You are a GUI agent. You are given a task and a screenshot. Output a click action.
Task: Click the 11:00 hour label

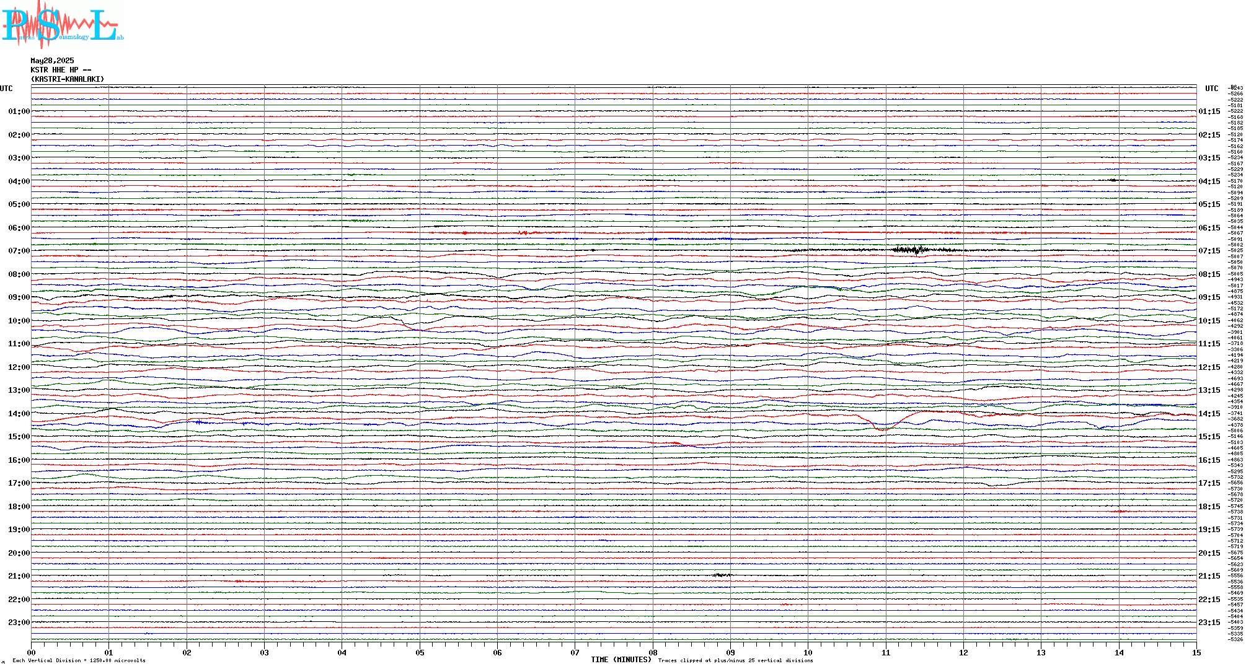tap(19, 344)
